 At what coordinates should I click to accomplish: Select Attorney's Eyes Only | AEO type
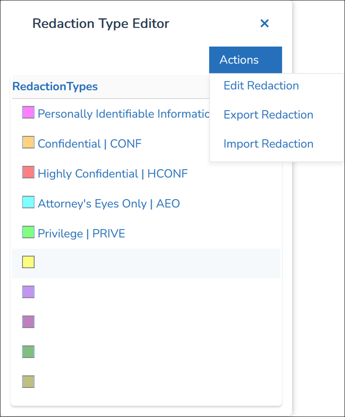[x=109, y=204]
